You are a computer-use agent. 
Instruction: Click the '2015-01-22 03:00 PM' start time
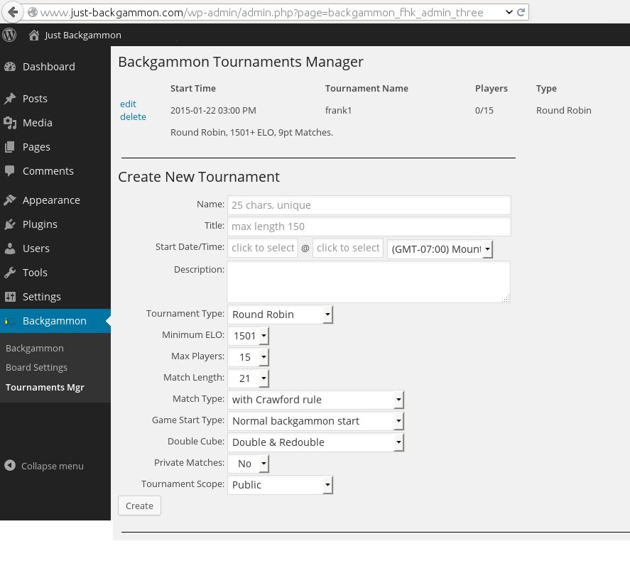tap(213, 111)
